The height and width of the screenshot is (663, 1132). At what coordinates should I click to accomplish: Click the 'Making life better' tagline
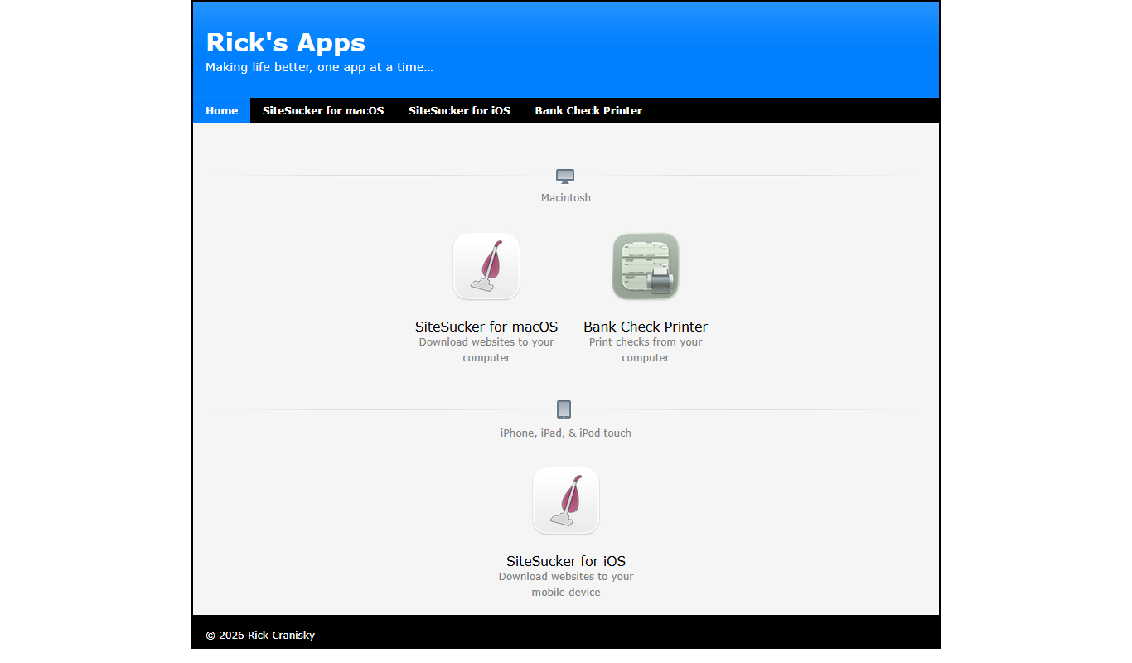click(319, 67)
